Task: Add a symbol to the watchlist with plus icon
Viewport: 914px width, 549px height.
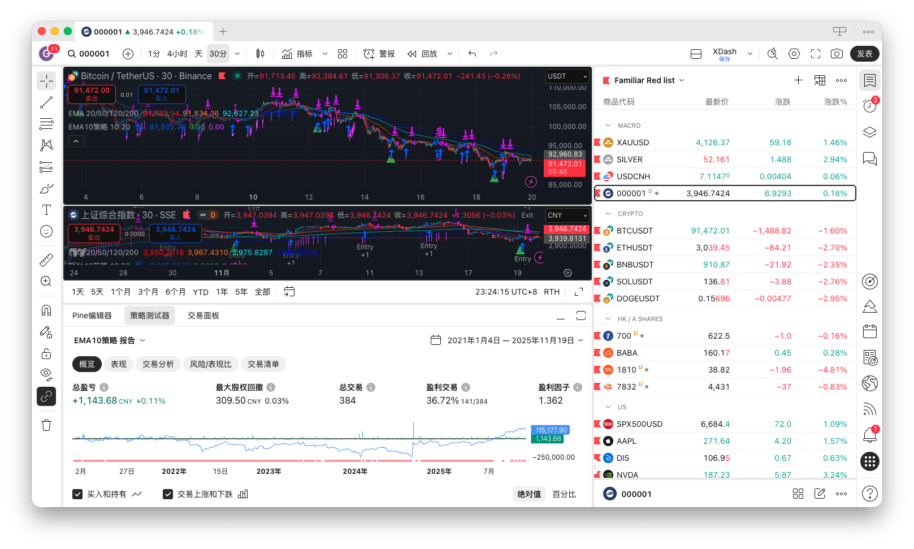Action: (798, 80)
